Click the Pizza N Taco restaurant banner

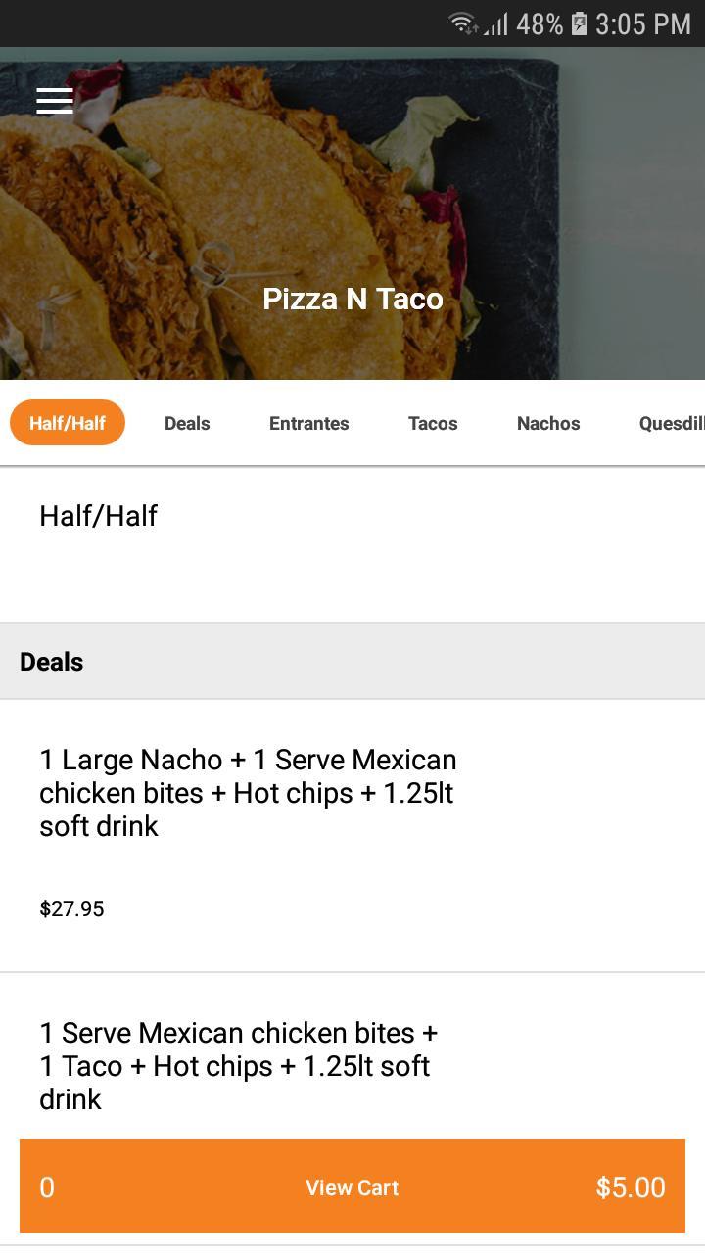coord(352,215)
